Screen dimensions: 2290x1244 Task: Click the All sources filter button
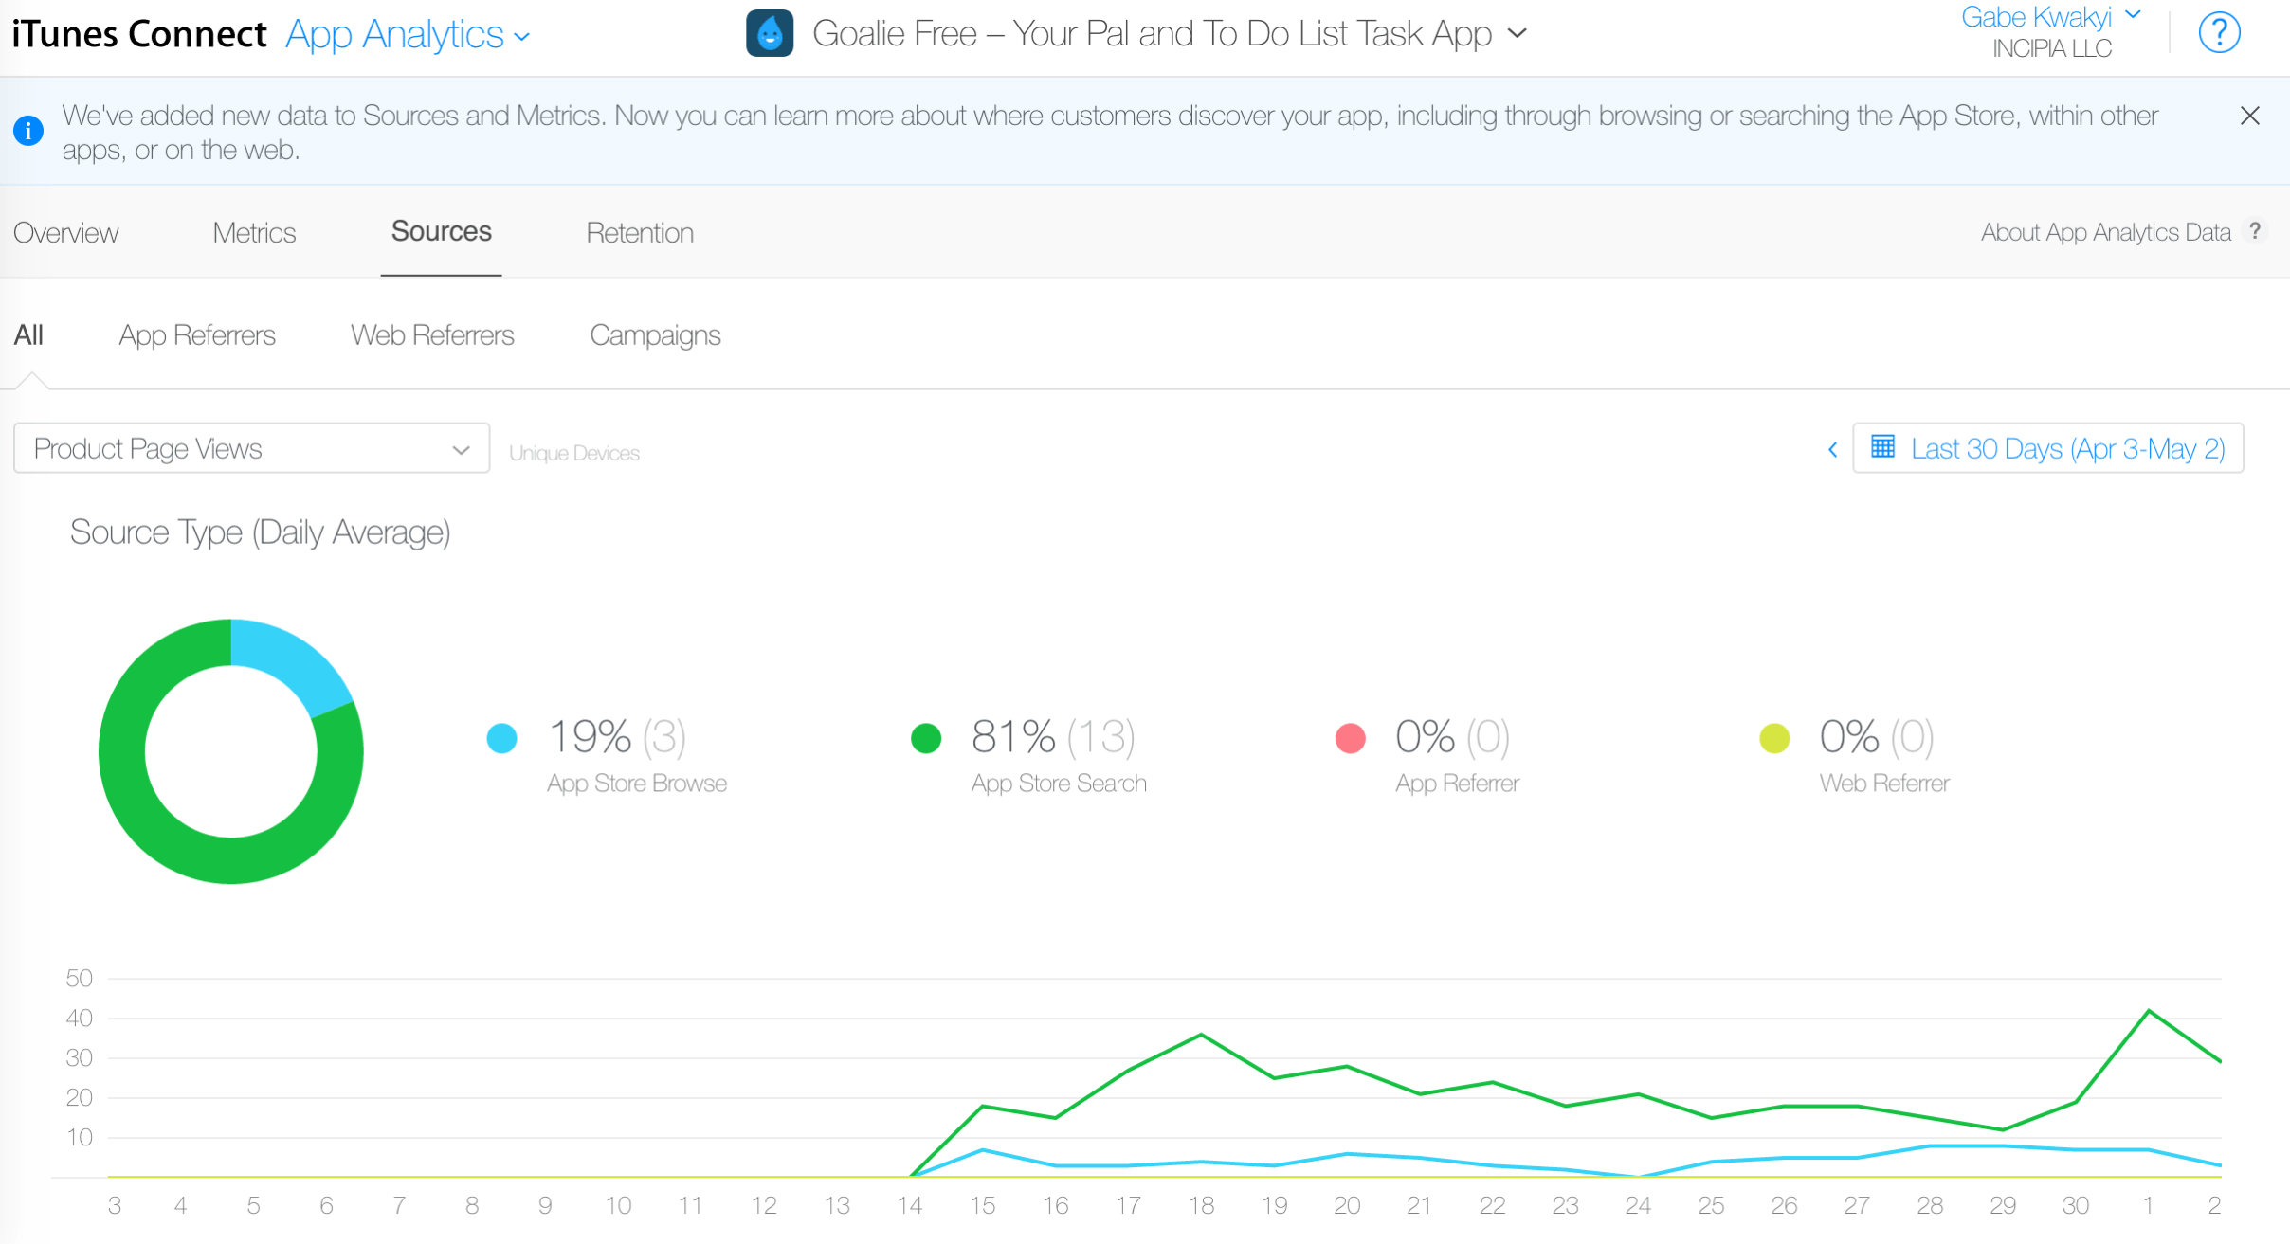pos(27,335)
